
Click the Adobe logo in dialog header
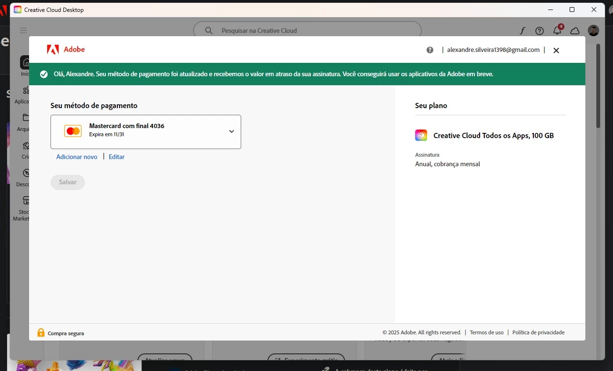click(x=66, y=50)
